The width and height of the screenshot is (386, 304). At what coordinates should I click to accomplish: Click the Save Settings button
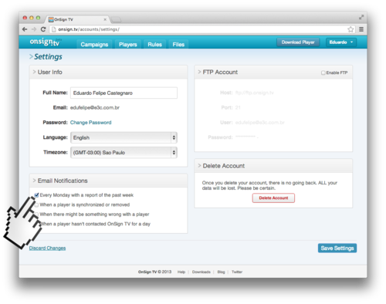(337, 248)
